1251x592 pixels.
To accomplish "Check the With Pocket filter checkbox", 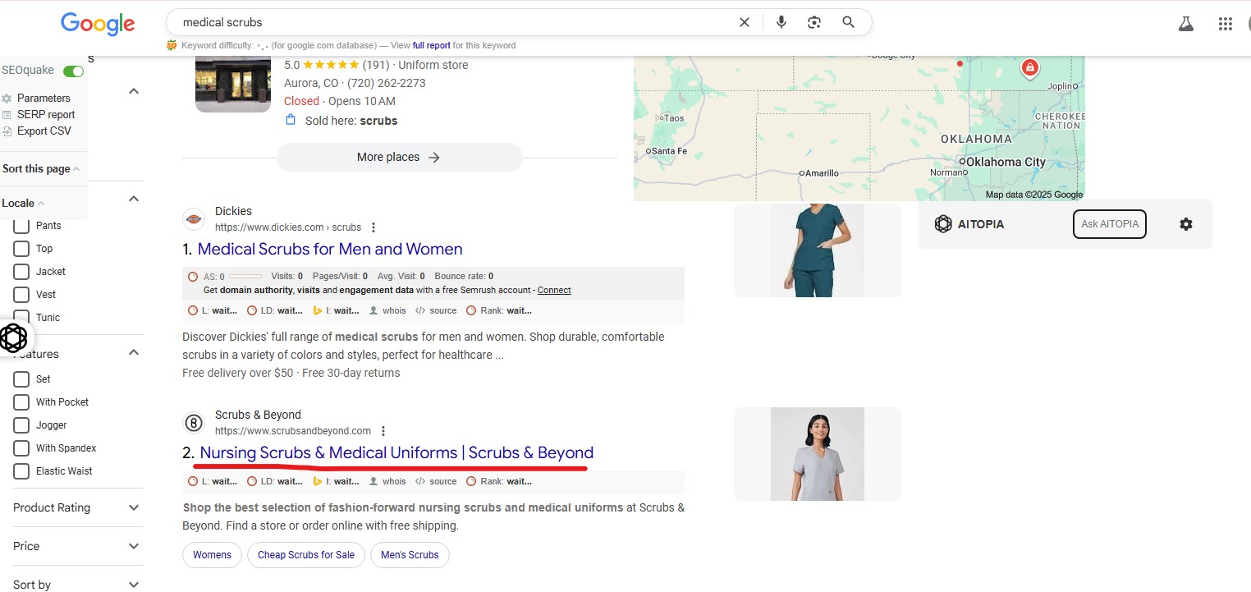I will coord(21,402).
